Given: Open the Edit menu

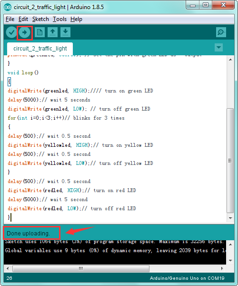Looking at the screenshot, I should tap(23, 19).
